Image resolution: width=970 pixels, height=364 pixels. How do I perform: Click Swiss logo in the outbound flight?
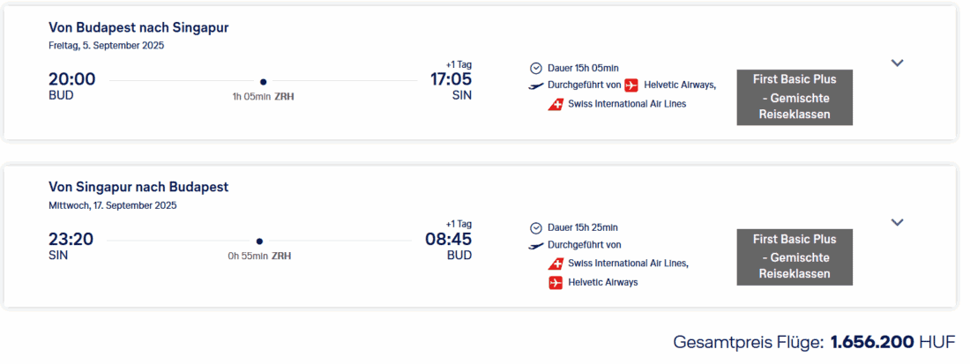tap(556, 104)
